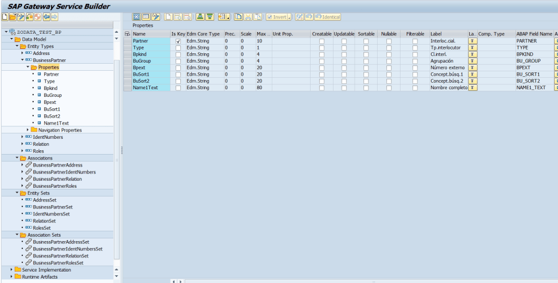Untick the Is Key checkbox for Partner
The image size is (558, 283).
[x=178, y=41]
